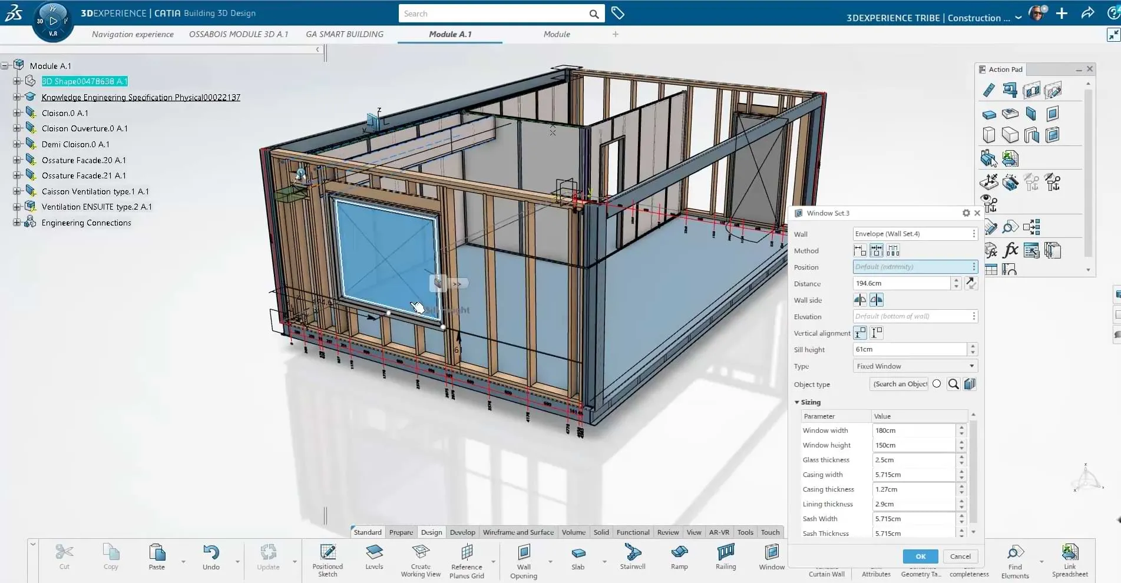1121x583 pixels.
Task: Click Cancel in Window Set.3 dialog
Action: coord(960,556)
